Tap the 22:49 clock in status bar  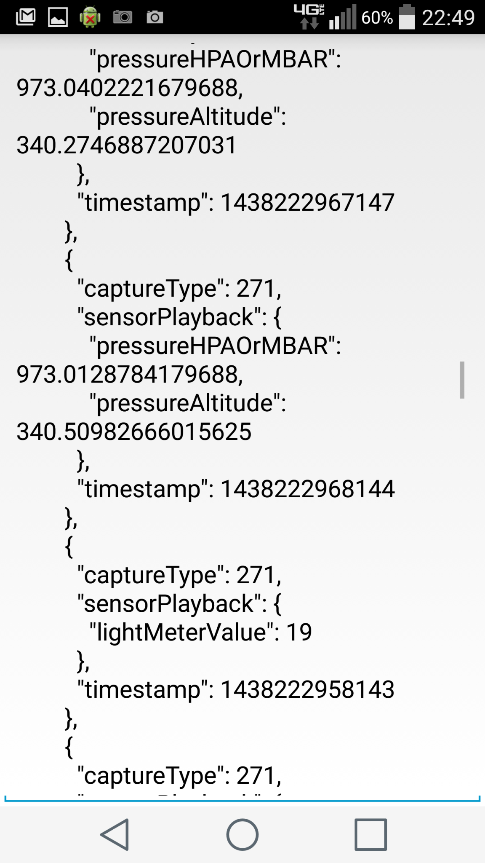pos(448,18)
